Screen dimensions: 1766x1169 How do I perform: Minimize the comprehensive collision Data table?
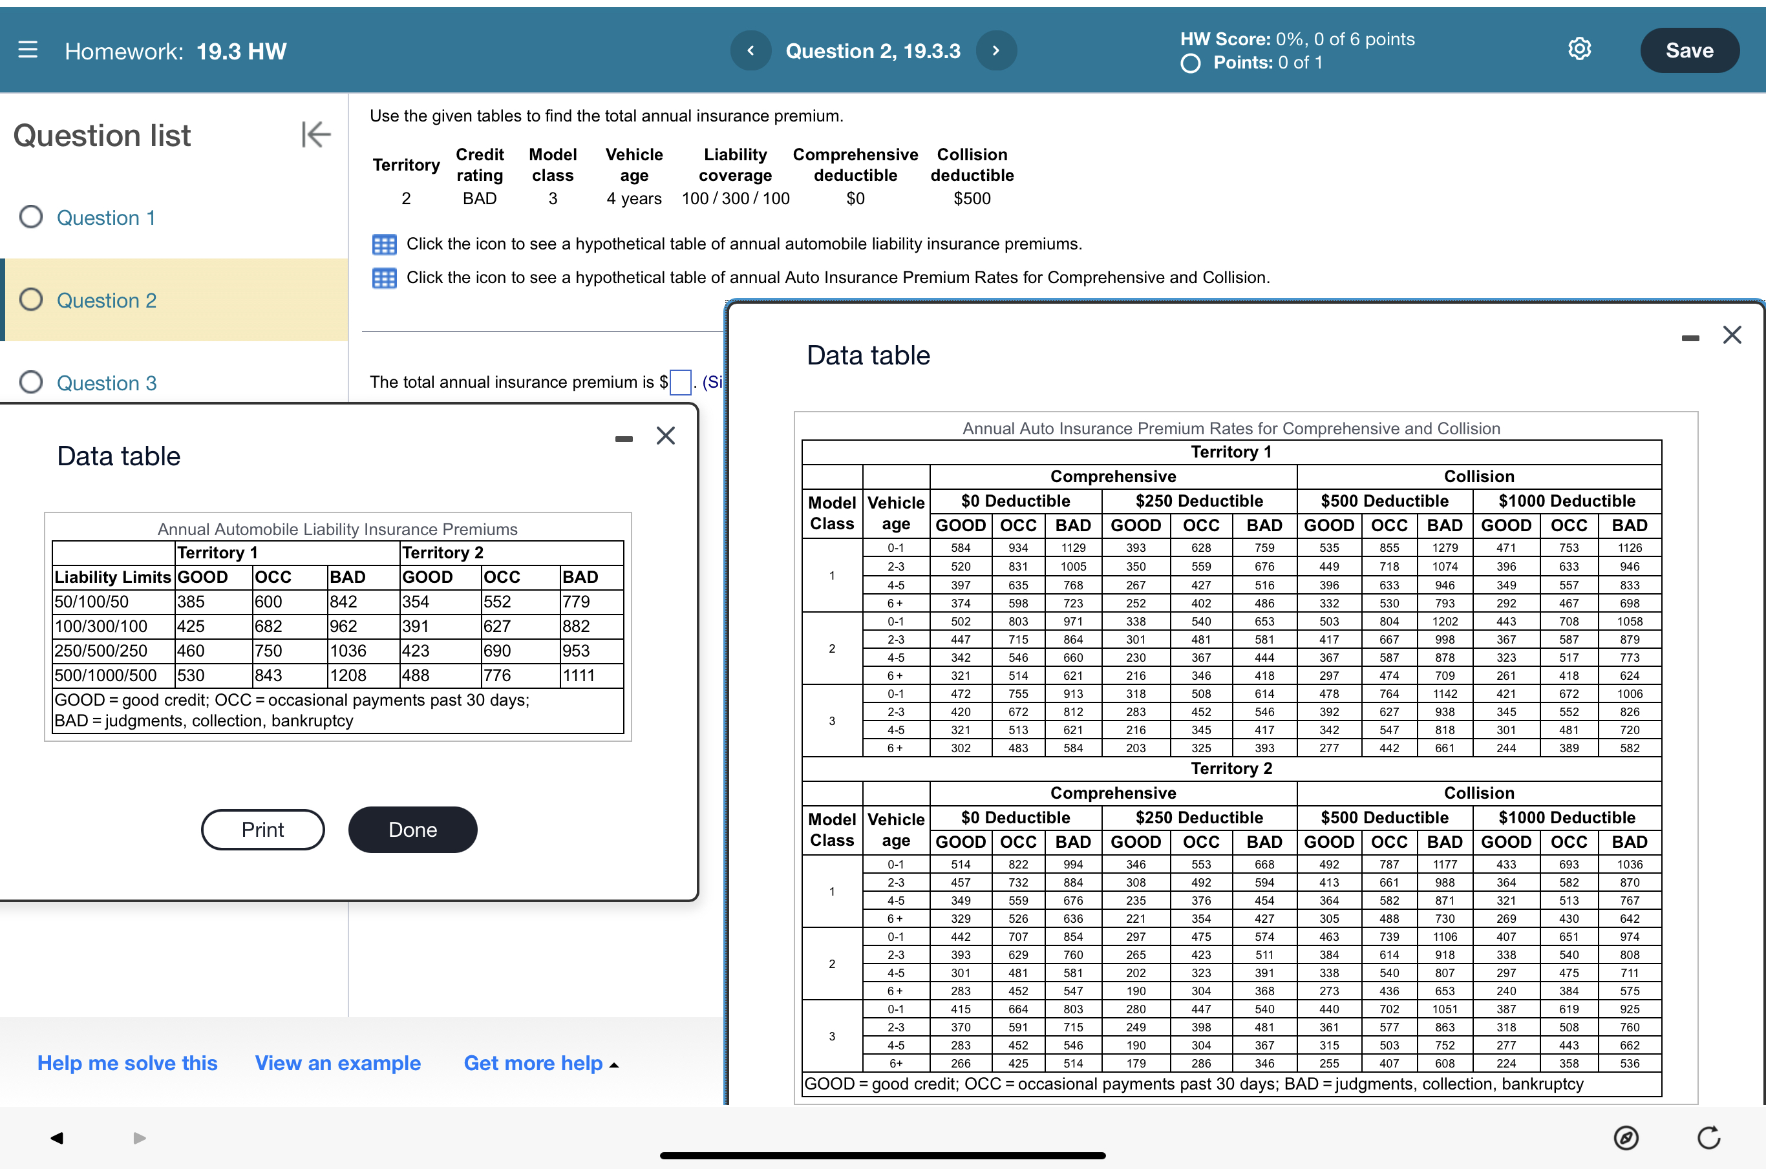point(1690,339)
